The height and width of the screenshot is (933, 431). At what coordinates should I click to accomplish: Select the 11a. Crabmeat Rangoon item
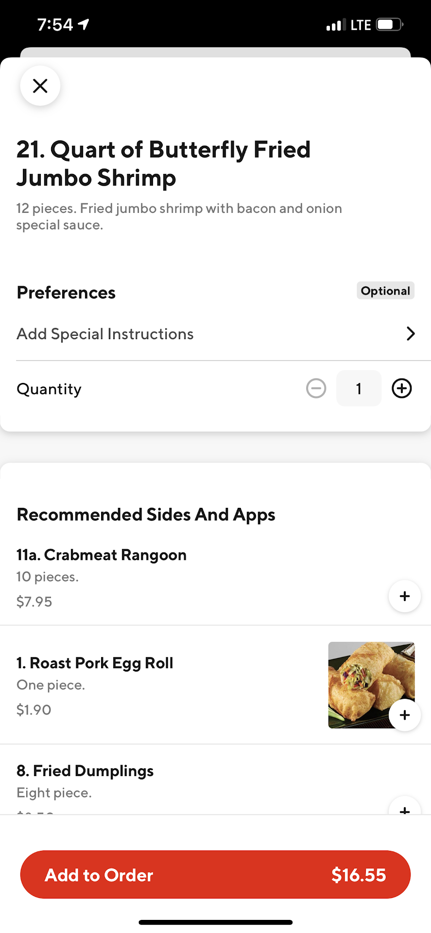coord(102,555)
